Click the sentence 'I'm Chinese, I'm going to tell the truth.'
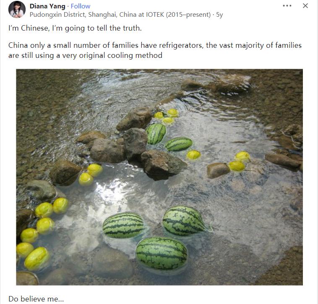The height and width of the screenshot is (304, 318). coord(75,28)
